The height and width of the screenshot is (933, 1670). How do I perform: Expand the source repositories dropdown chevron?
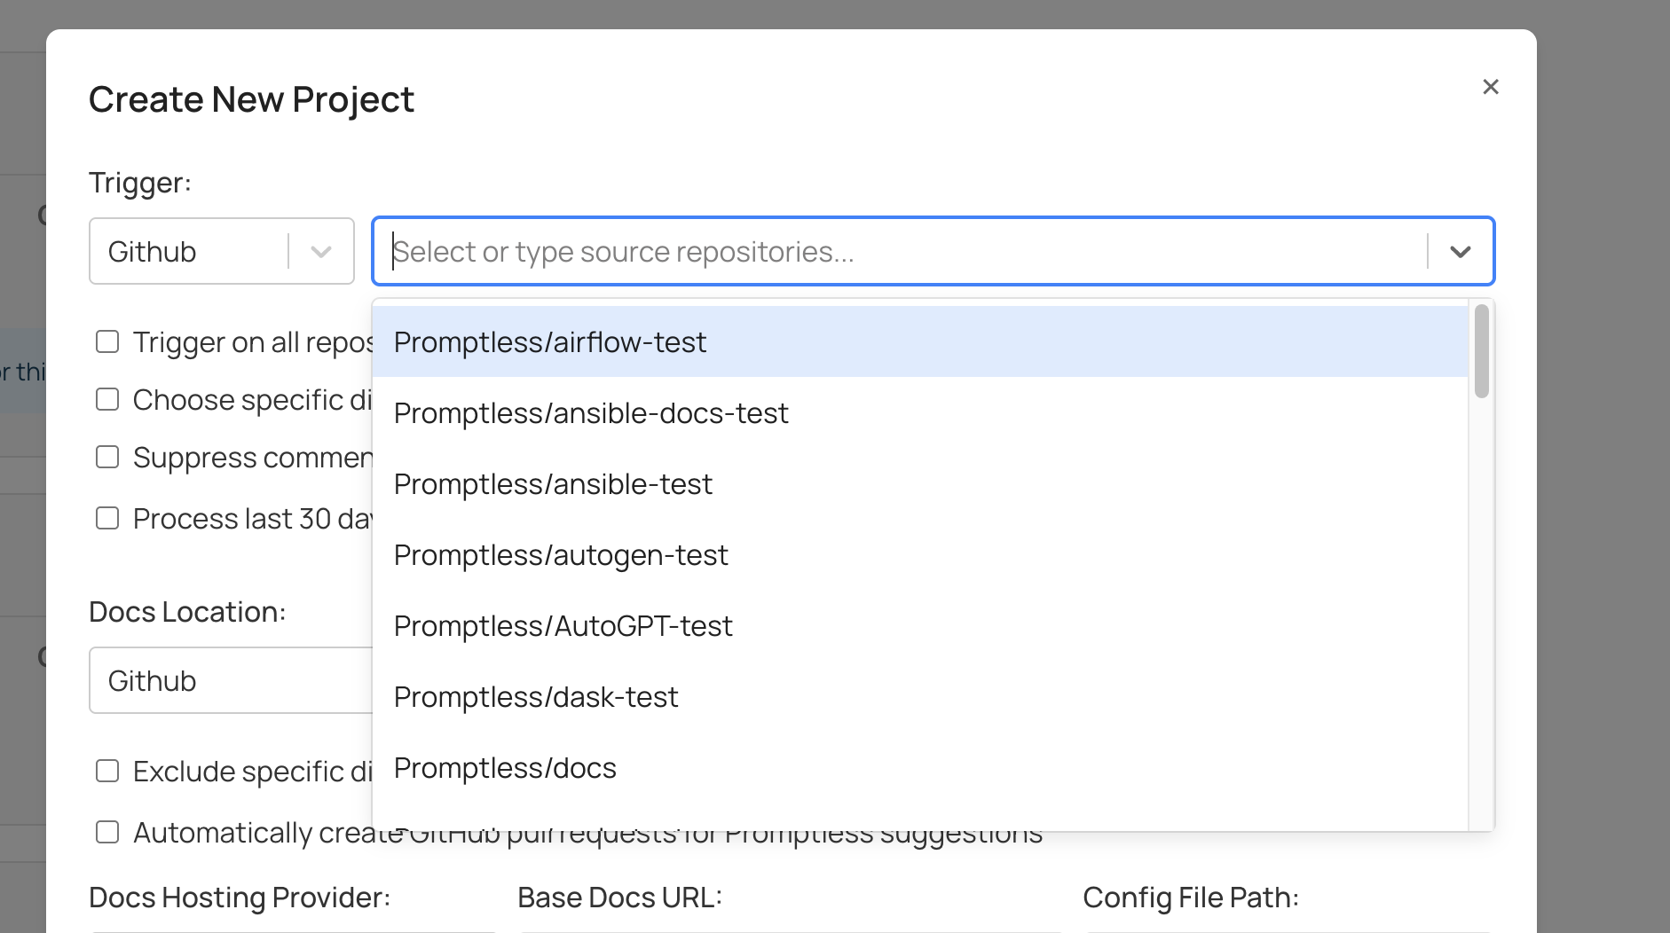1460,251
